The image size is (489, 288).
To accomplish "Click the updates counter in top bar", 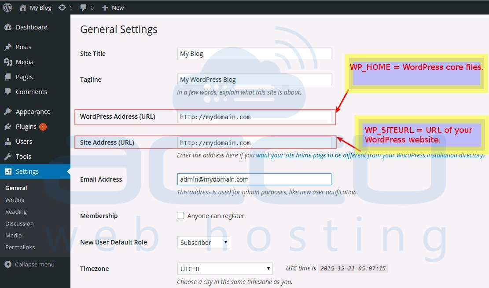I will coord(65,7).
